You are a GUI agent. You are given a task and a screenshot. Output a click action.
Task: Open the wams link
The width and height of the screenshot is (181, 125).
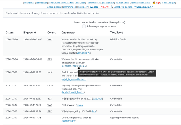click(80, 105)
